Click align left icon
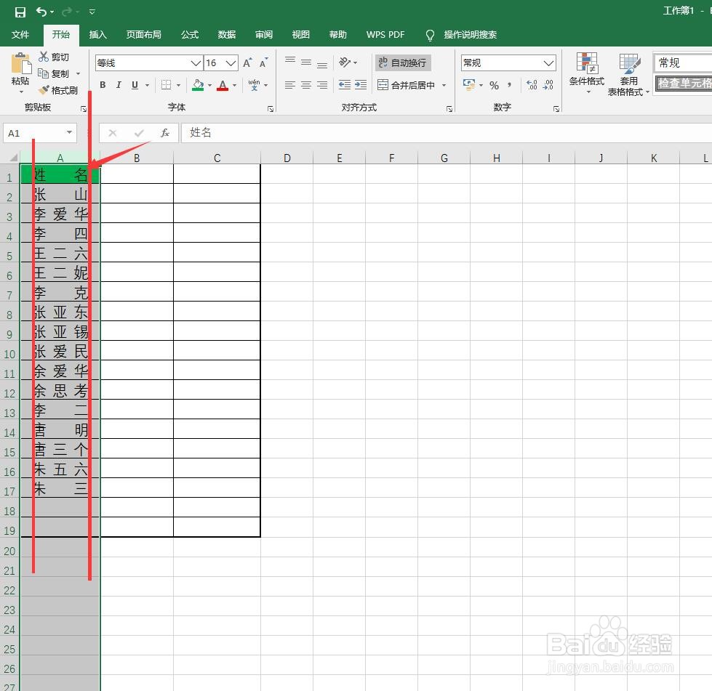This screenshot has height=691, width=712. pos(290,85)
